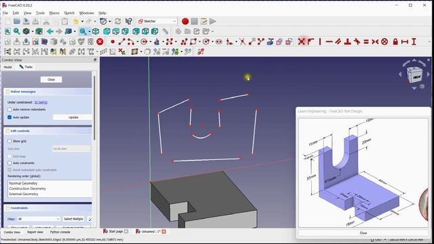Select the Trim Edge tool
The width and height of the screenshot is (434, 244).
click(x=242, y=42)
